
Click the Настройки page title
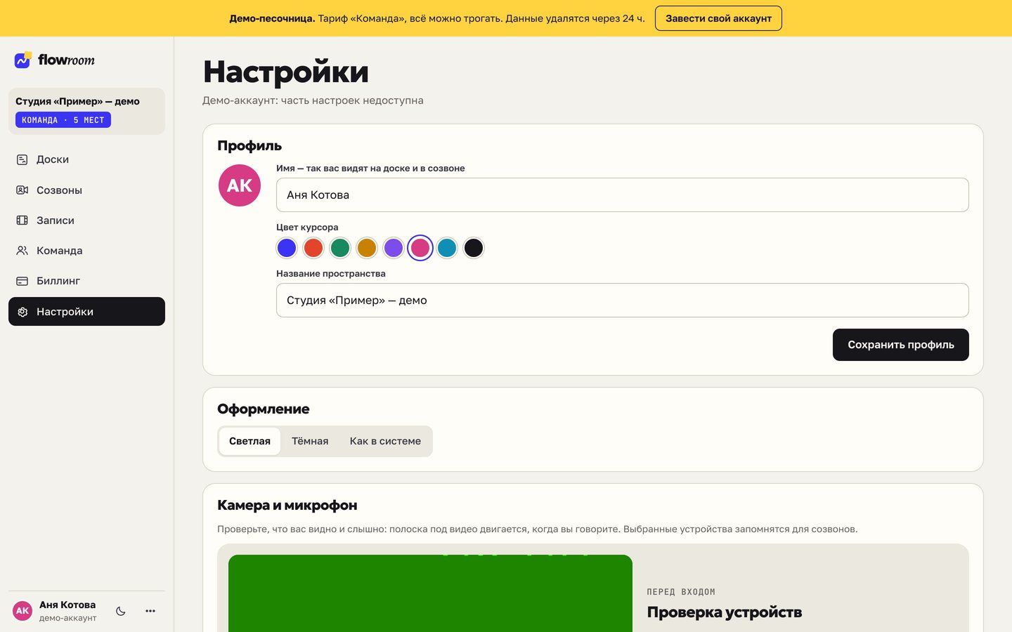coord(286,72)
